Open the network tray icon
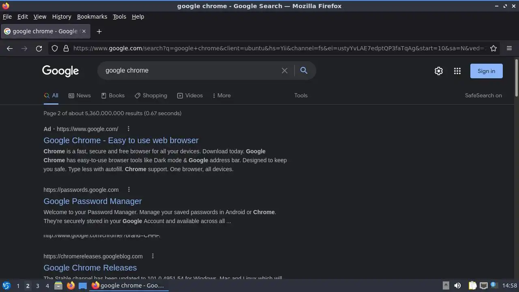The height and width of the screenshot is (292, 519). pos(483,286)
